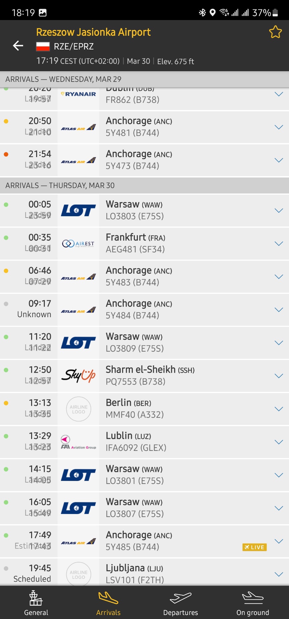Toggle the favorite star for Rzeszow airport
This screenshot has width=289, height=619.
[275, 32]
